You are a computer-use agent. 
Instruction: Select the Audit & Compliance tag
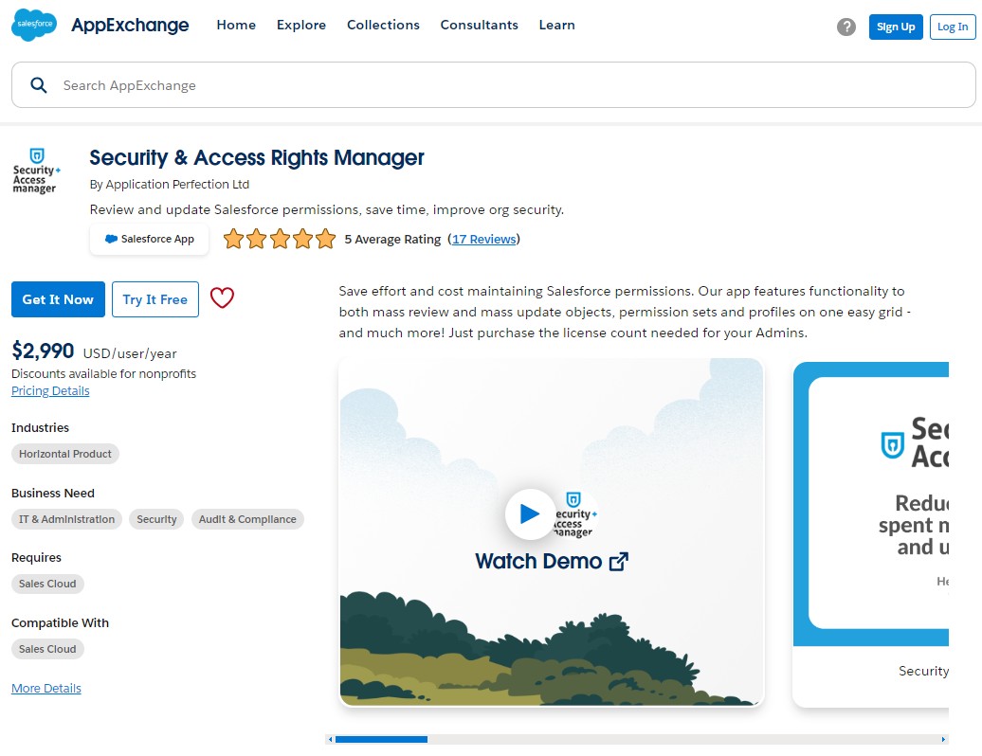pos(247,519)
